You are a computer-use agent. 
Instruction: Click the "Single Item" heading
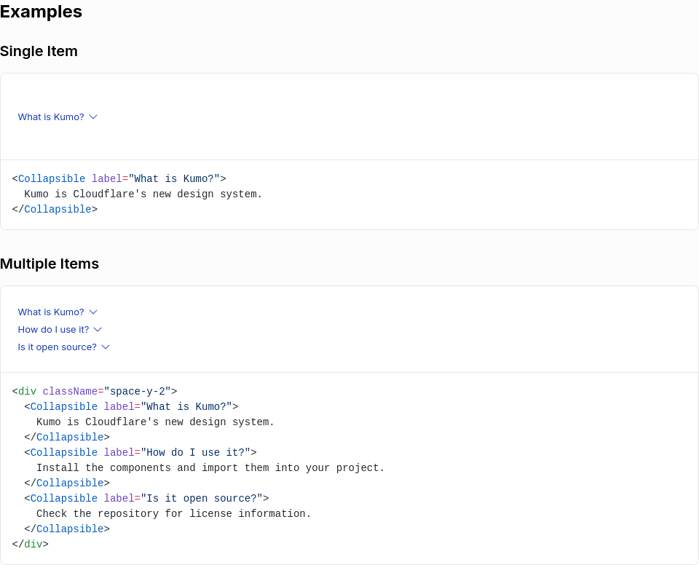click(x=39, y=51)
